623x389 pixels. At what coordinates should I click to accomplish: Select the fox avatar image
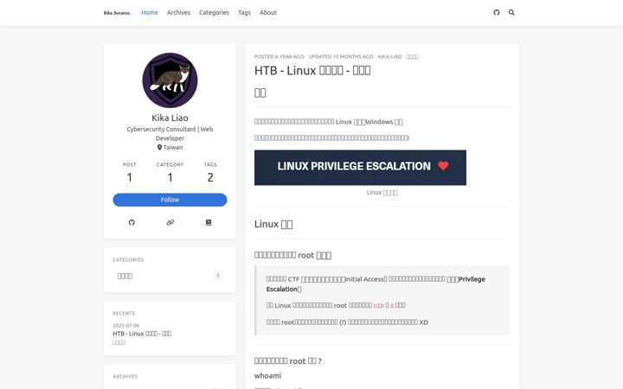pyautogui.click(x=170, y=80)
